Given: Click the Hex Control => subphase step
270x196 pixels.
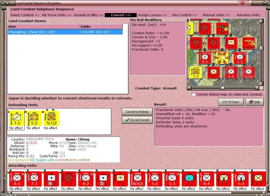Looking at the screenshot, I should tap(185, 15).
